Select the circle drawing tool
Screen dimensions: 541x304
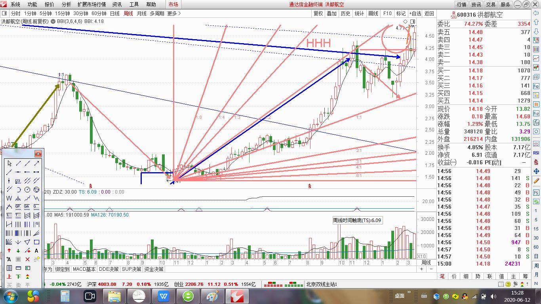pyautogui.click(x=27, y=190)
